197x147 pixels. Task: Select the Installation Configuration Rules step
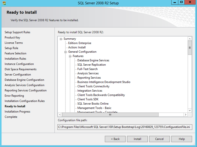pyautogui.click(x=25, y=101)
